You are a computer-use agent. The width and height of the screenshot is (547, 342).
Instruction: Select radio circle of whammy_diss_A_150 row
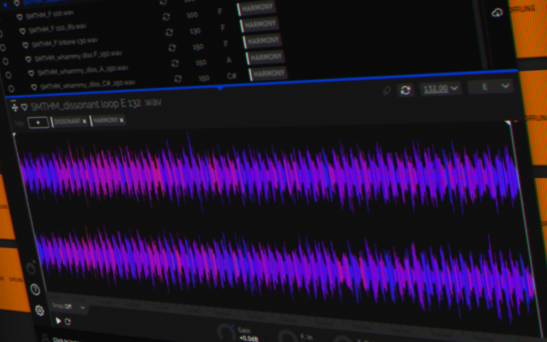click(8, 75)
